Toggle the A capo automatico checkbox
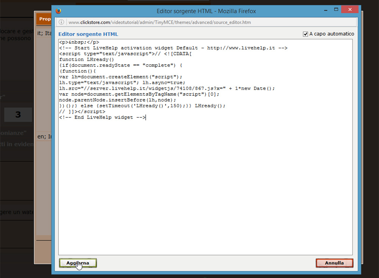 (305, 34)
